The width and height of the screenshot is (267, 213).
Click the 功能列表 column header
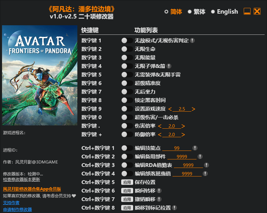[x=146, y=30]
